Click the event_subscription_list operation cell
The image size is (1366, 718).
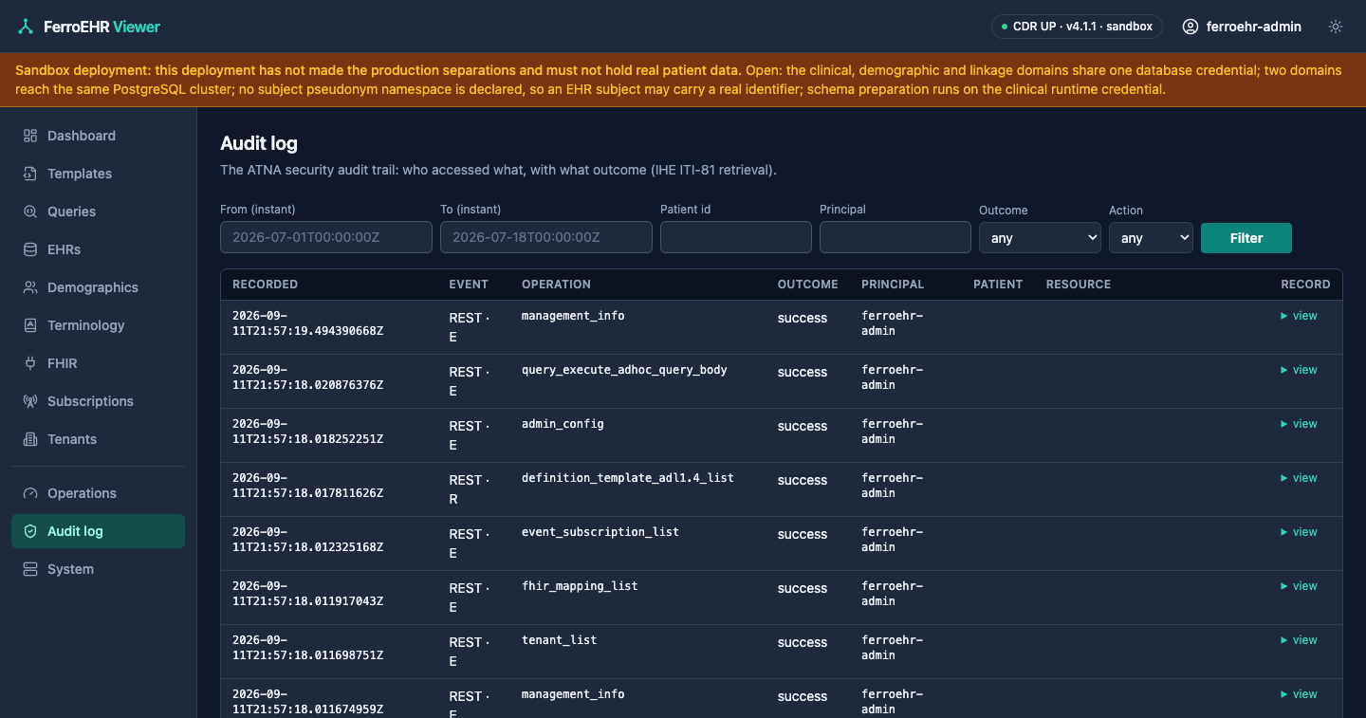tap(600, 532)
